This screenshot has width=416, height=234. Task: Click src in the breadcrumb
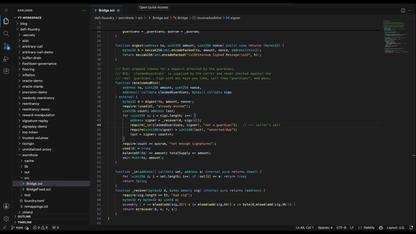coord(140,18)
